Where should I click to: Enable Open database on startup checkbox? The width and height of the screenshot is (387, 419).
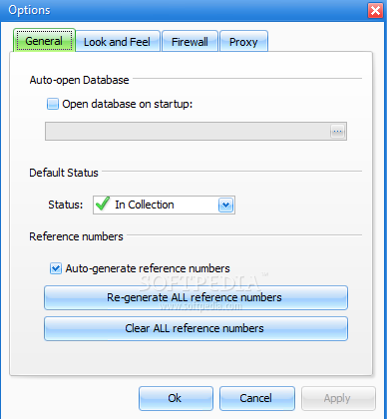[x=53, y=104]
